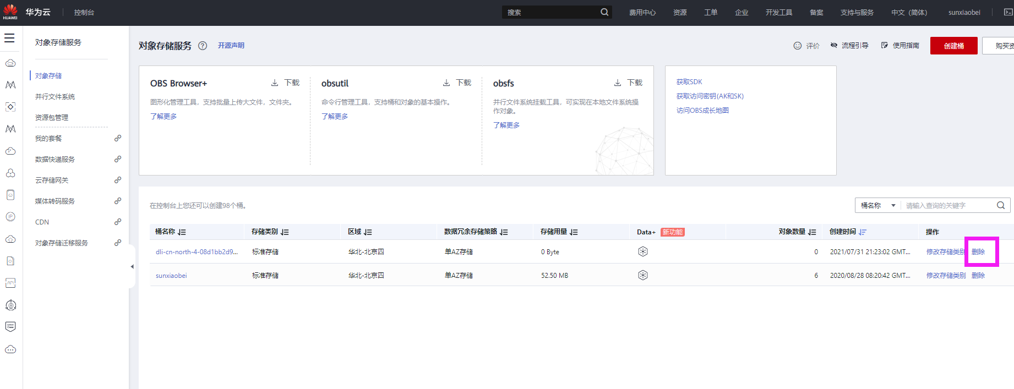
Task: Open the 桶名称 search-type dropdown
Action: 878,205
